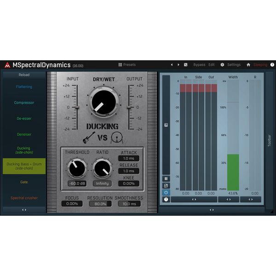Click the random preset dice icon
The height and width of the screenshot is (276, 276).
(x=185, y=64)
